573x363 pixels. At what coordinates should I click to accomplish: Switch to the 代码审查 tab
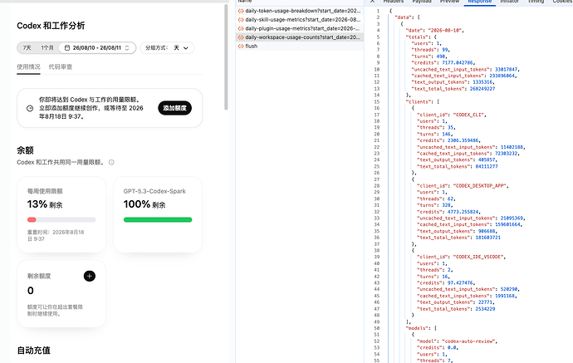point(61,67)
